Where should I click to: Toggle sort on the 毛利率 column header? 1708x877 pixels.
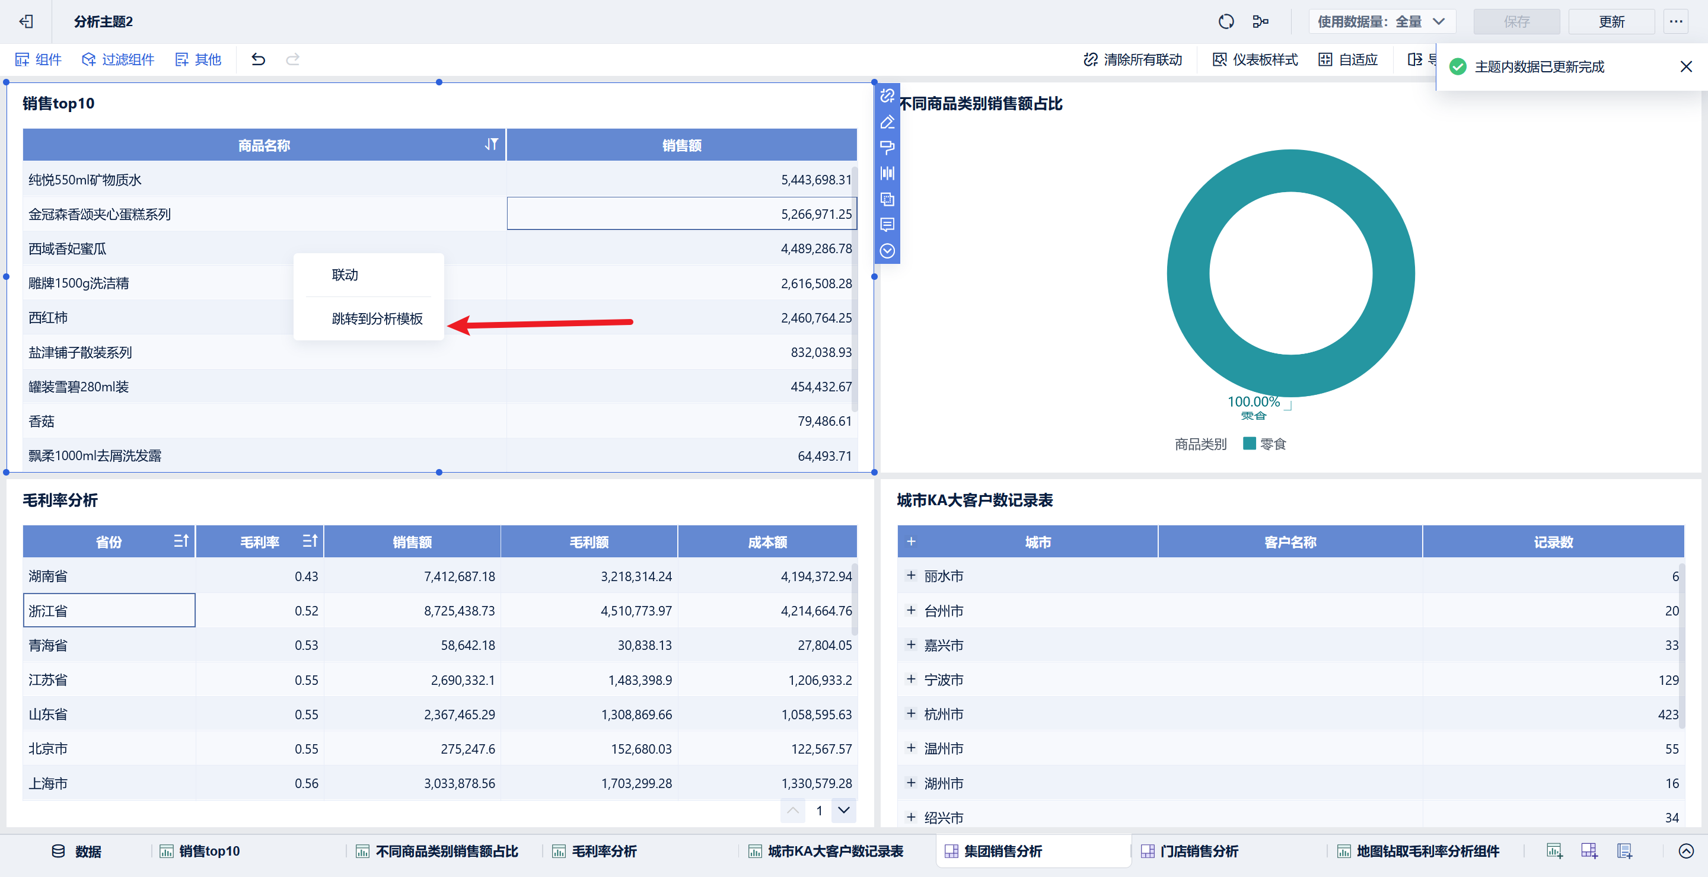(x=310, y=541)
